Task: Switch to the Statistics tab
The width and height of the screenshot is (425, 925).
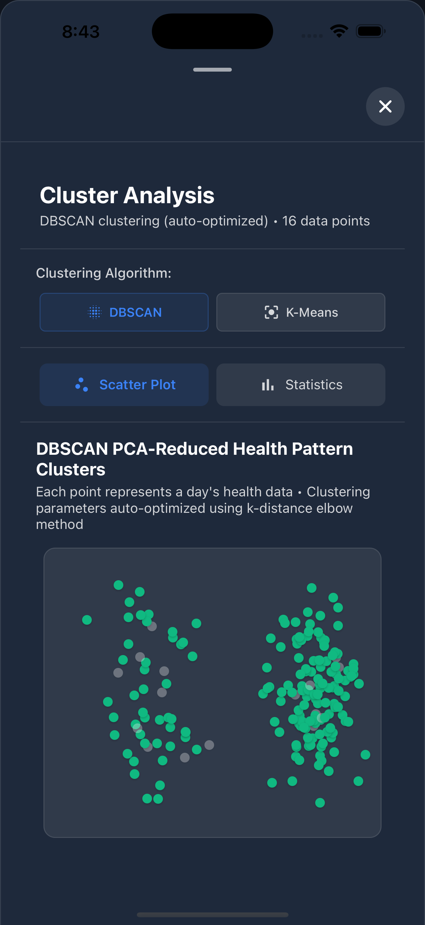Action: pyautogui.click(x=301, y=384)
